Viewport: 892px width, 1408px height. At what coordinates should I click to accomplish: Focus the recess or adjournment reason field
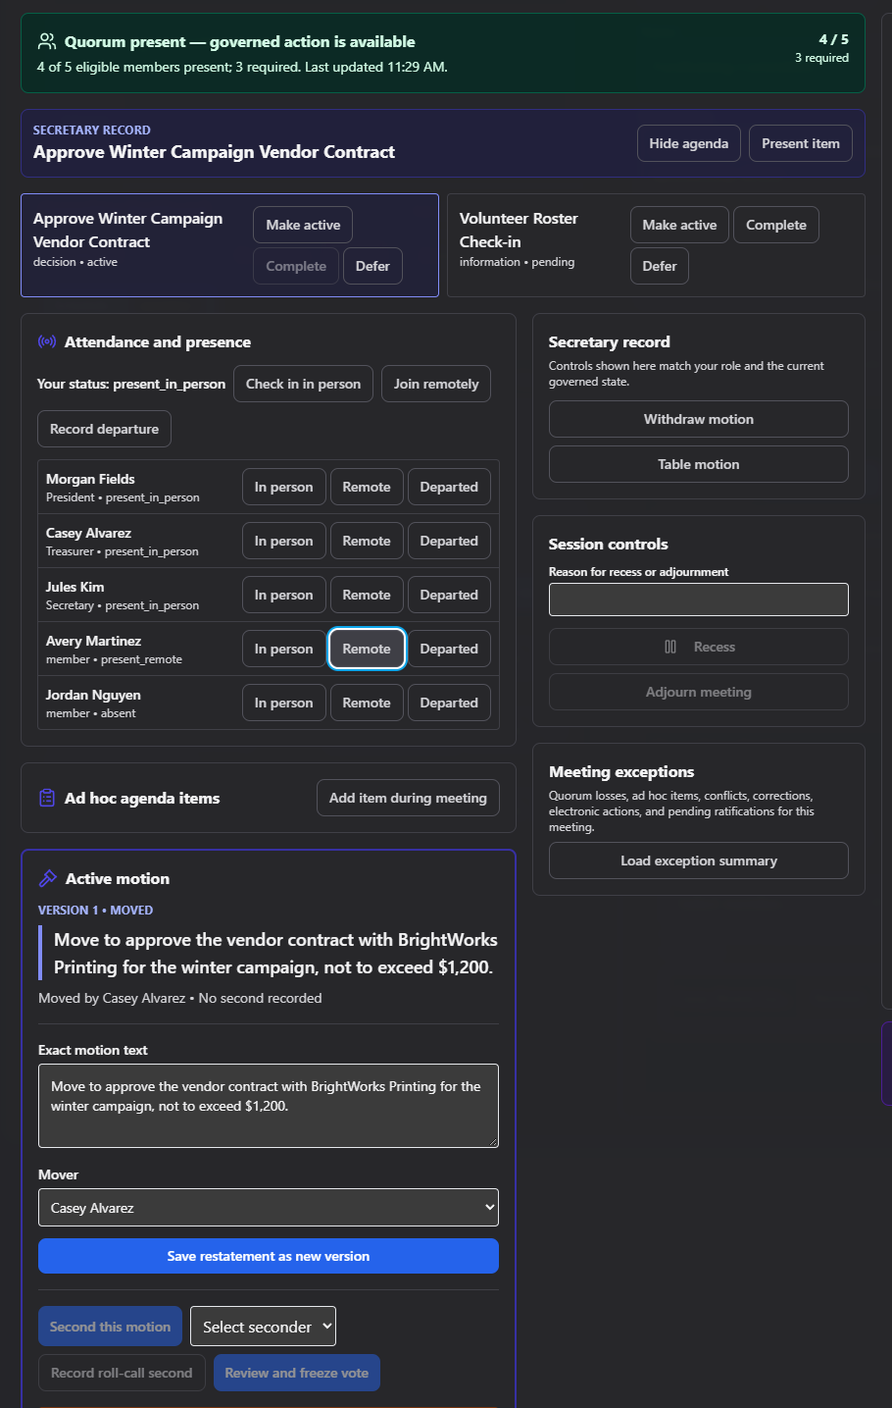click(x=699, y=600)
